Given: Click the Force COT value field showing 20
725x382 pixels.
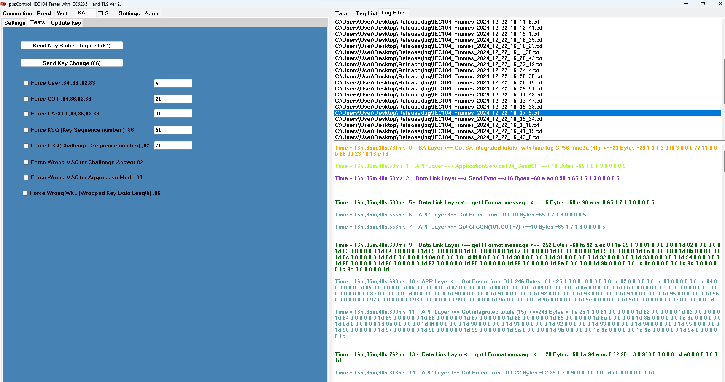Looking at the screenshot, I should [x=173, y=98].
